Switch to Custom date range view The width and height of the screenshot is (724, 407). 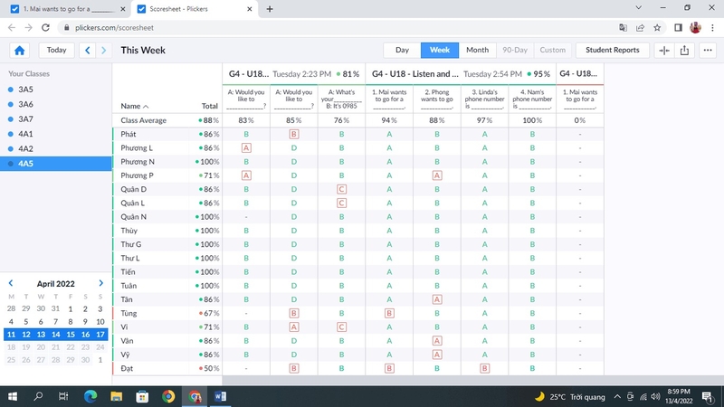(552, 50)
